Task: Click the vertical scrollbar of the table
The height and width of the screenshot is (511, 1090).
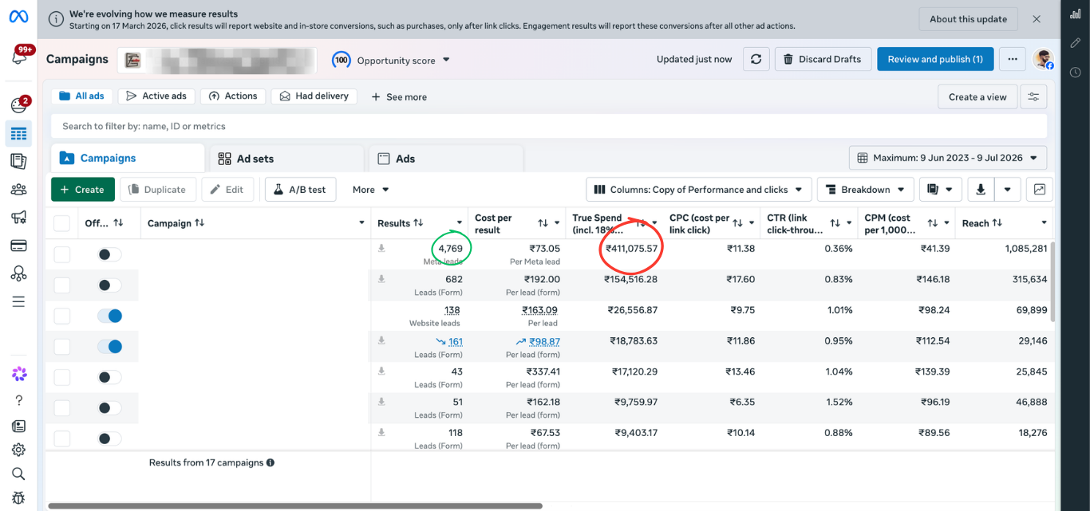Action: tap(1053, 281)
